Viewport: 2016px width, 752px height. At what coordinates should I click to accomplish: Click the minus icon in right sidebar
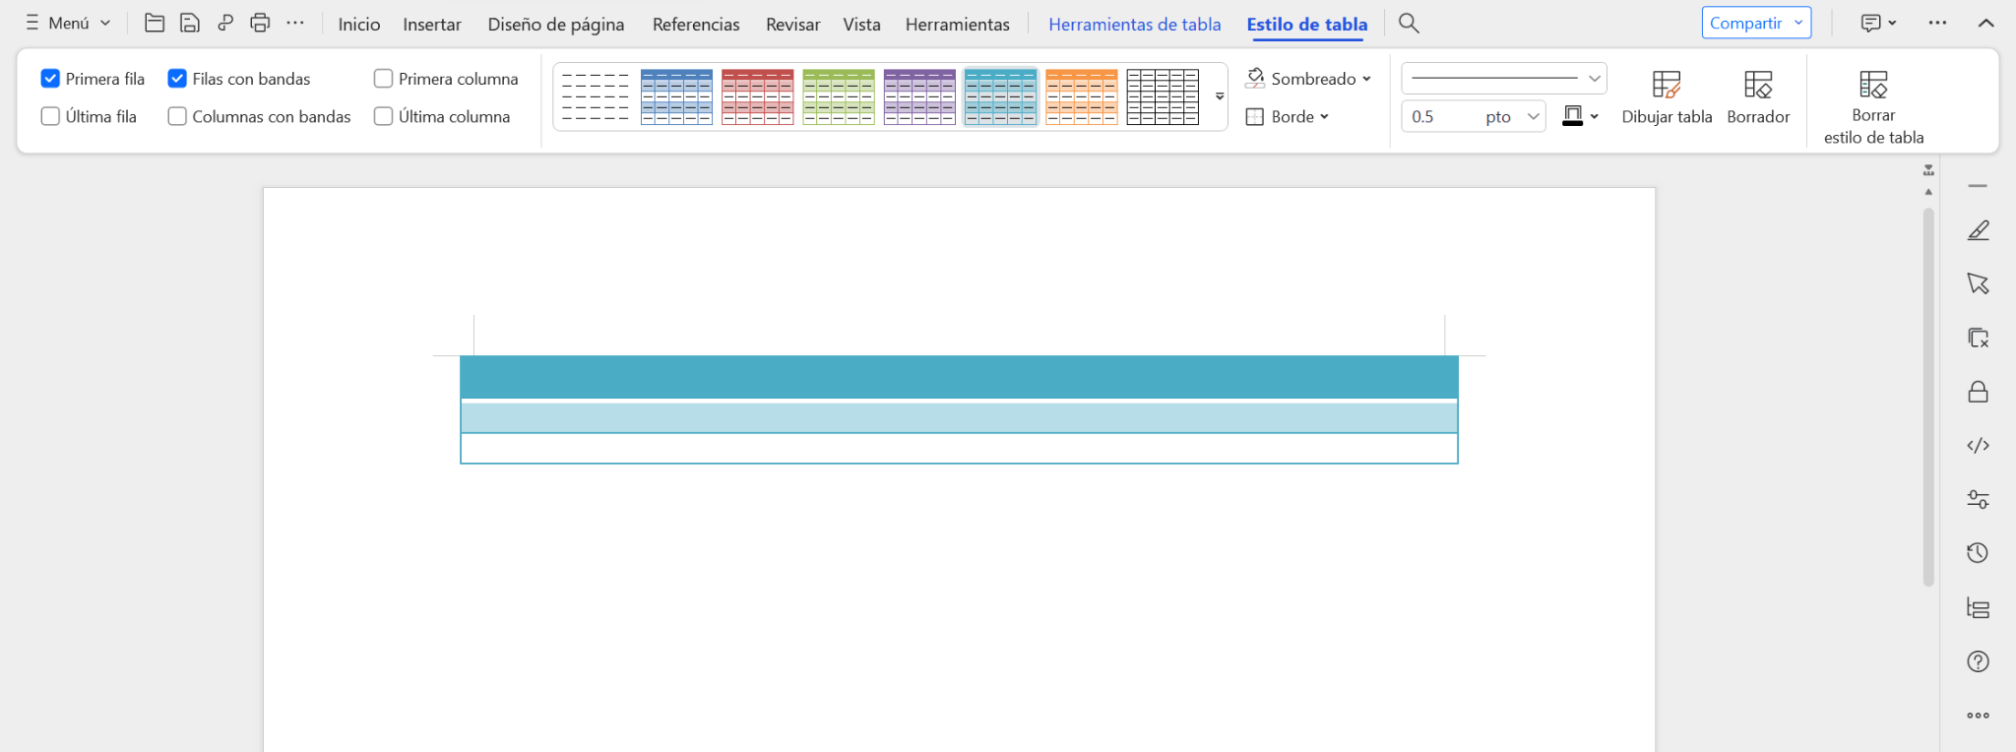(x=1979, y=186)
